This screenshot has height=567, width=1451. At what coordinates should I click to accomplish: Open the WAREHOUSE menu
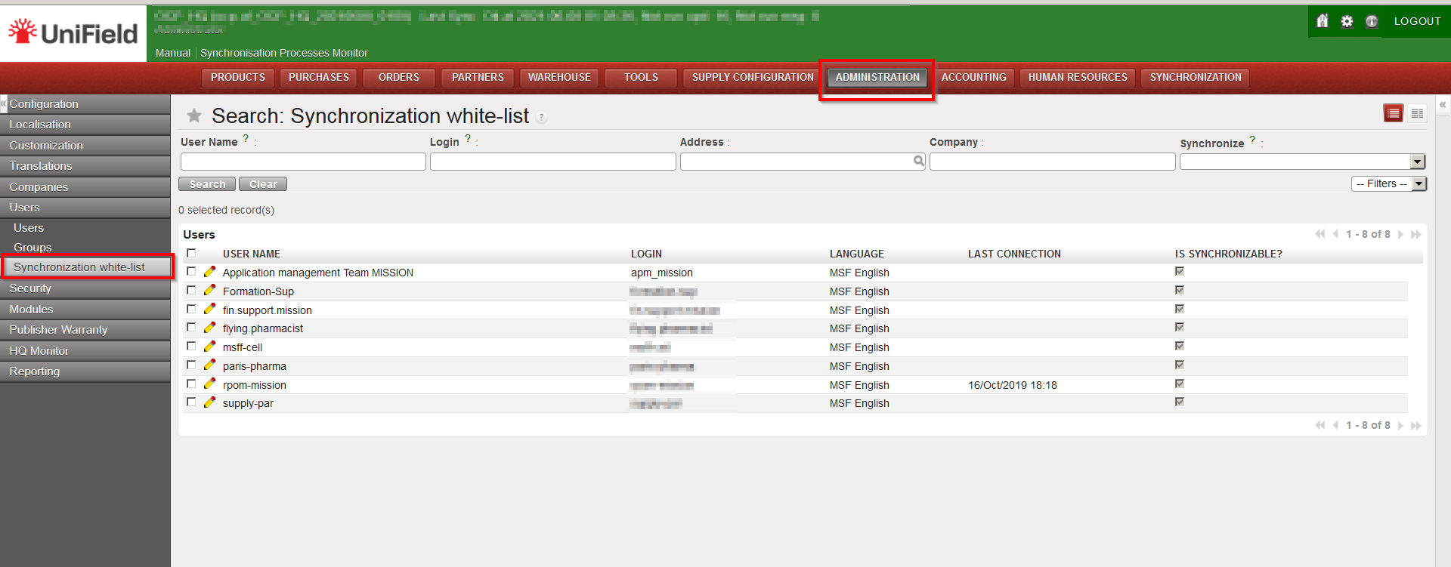[x=559, y=77]
